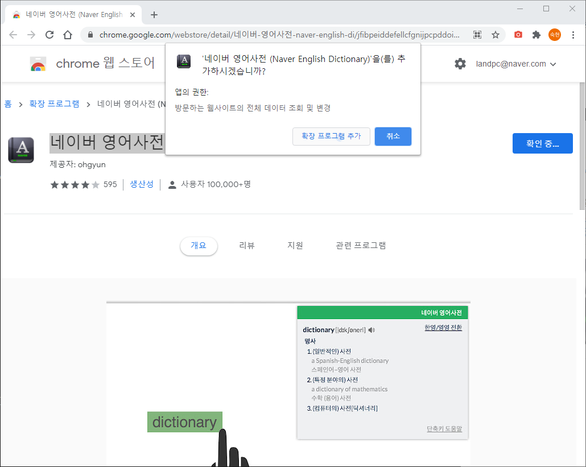
Task: Click the 단축키 도움말 link in preview
Action: [x=444, y=429]
